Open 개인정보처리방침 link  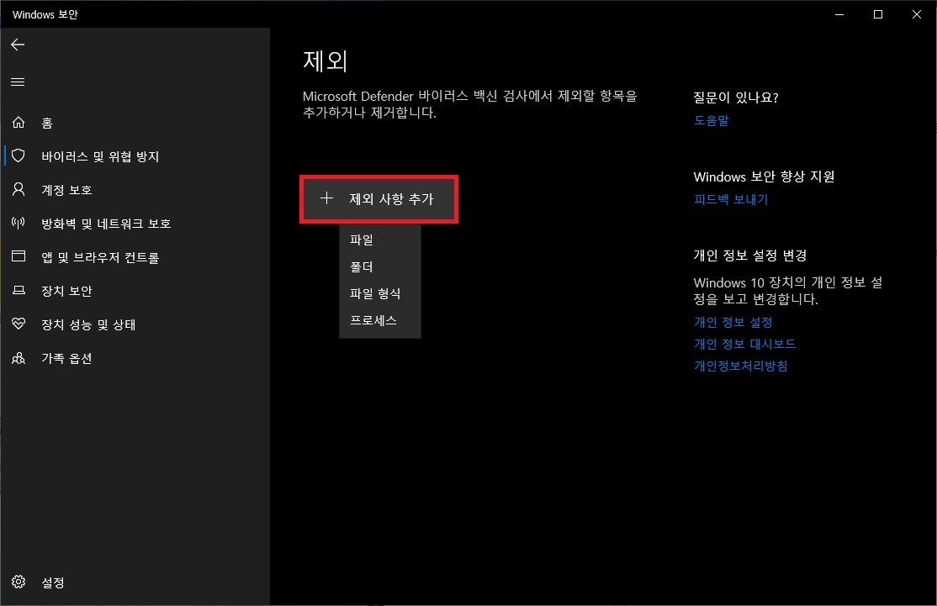point(740,366)
